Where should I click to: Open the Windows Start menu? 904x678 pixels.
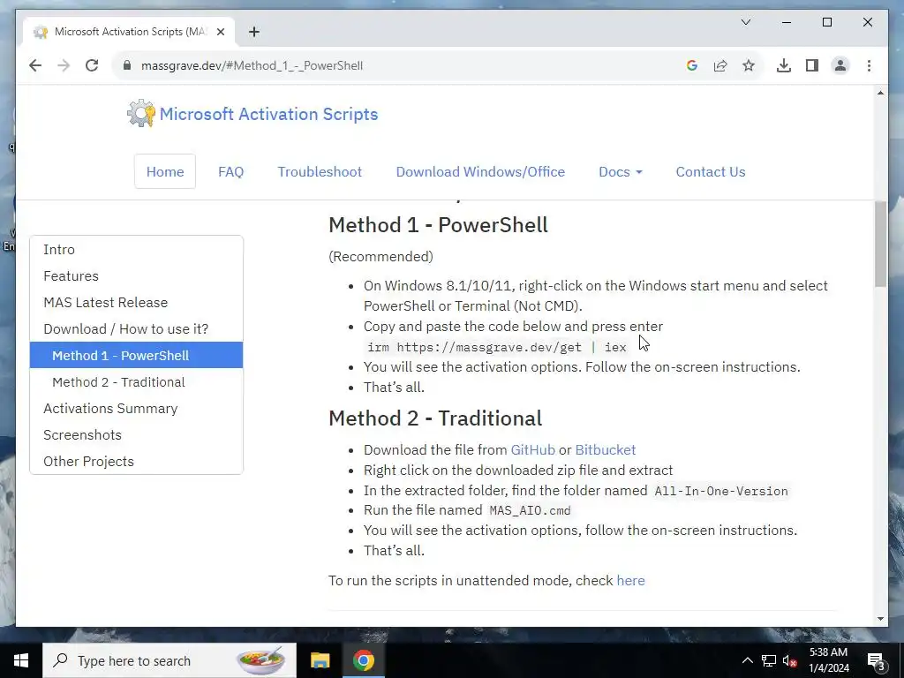(21, 660)
